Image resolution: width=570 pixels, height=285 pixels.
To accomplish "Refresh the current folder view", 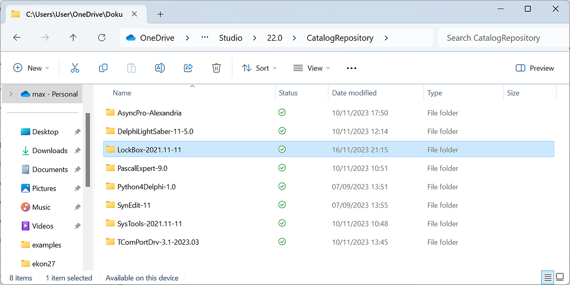I will click(x=102, y=38).
